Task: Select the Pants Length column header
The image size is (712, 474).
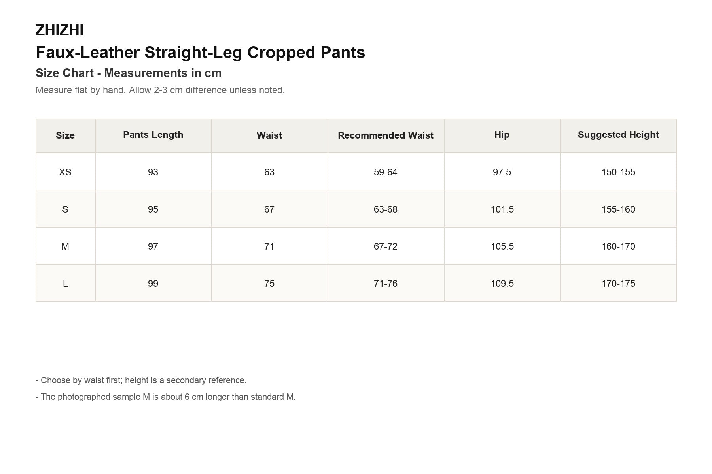Action: coord(153,135)
